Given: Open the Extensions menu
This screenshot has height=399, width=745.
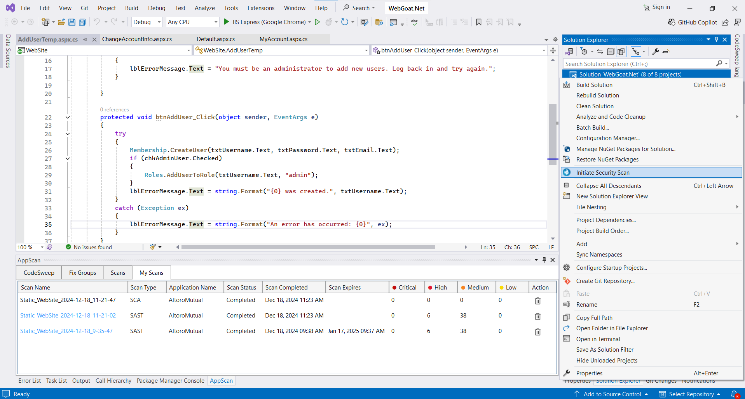Looking at the screenshot, I should pyautogui.click(x=261, y=8).
